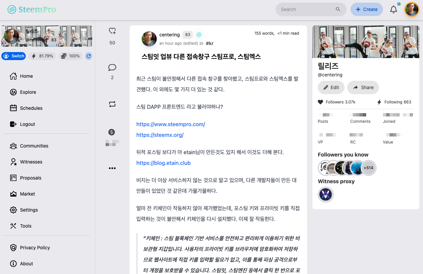
Task: Open the blog.etain.club link
Action: click(x=164, y=163)
